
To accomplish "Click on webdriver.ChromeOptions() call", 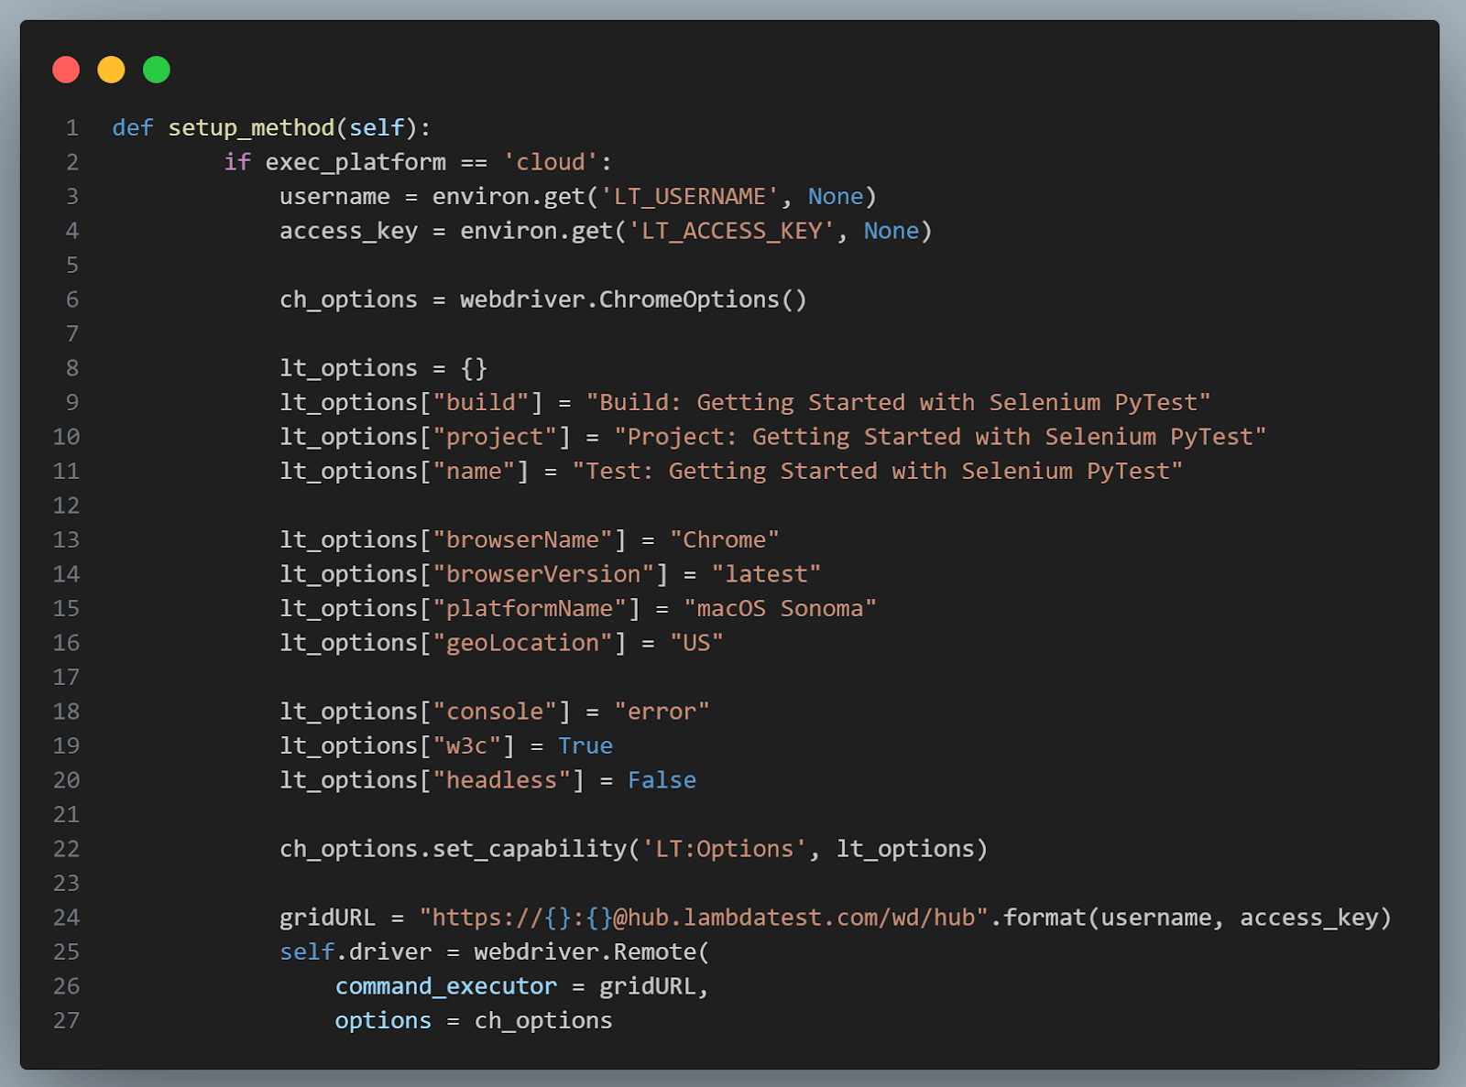I will tap(632, 299).
